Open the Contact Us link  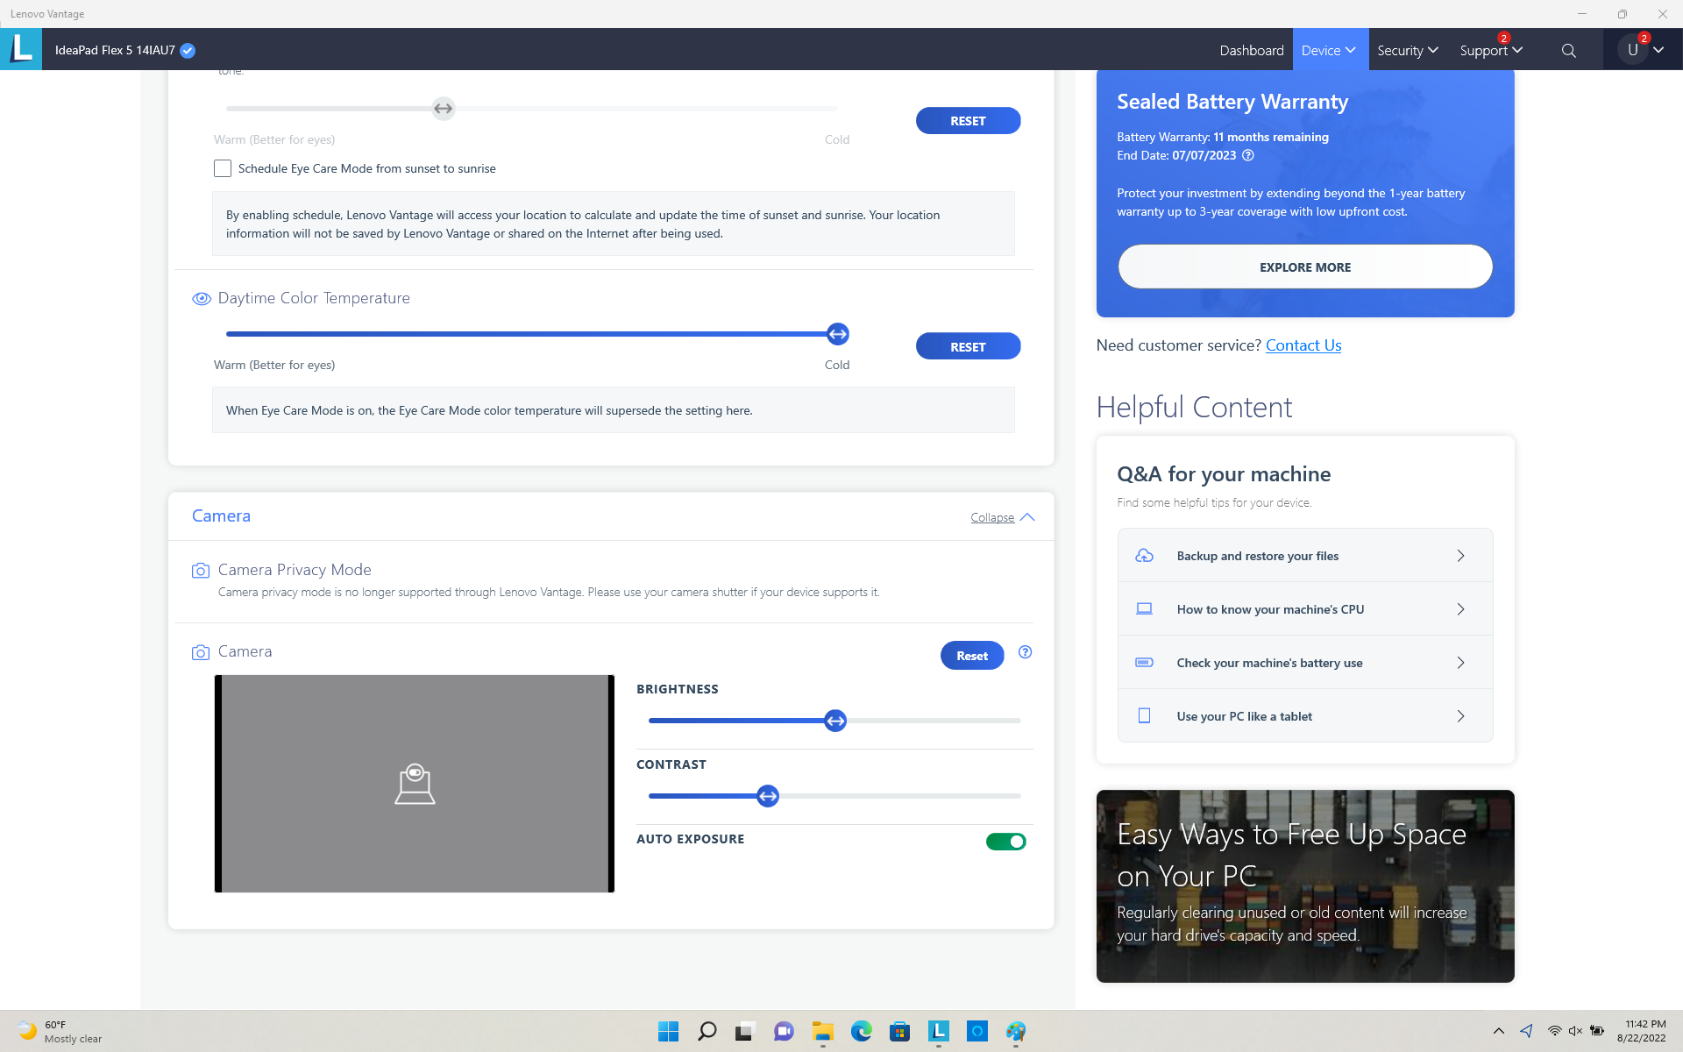pyautogui.click(x=1303, y=345)
